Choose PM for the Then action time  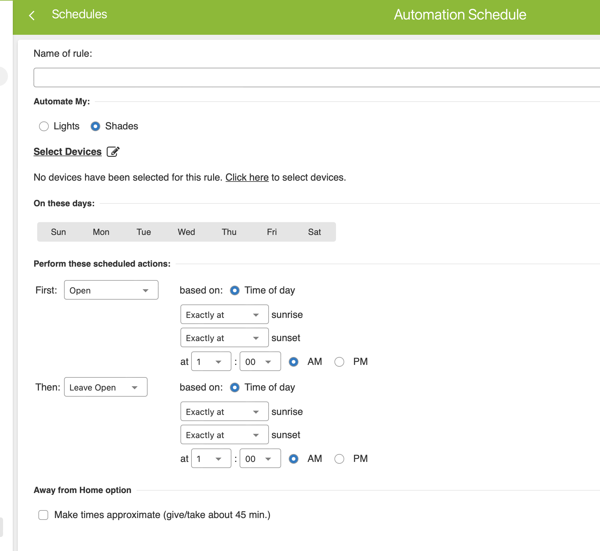[x=339, y=459]
